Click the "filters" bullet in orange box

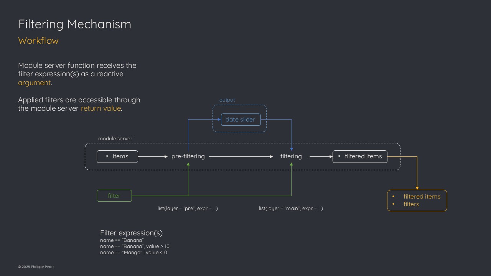[x=411, y=204]
